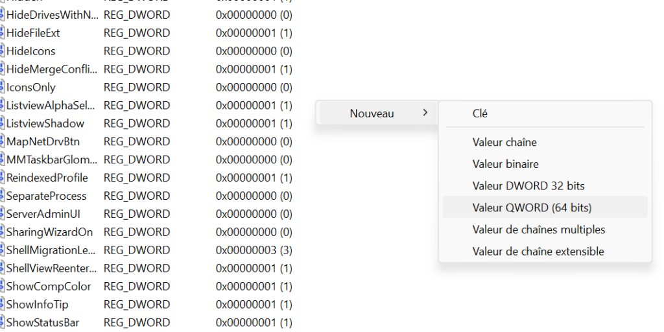Select the HideIcons value icon
Image resolution: width=664 pixels, height=332 pixels.
(2, 51)
